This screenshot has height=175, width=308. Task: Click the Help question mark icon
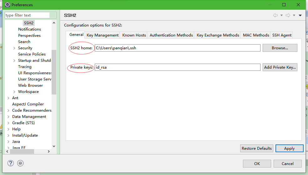[x=11, y=163]
